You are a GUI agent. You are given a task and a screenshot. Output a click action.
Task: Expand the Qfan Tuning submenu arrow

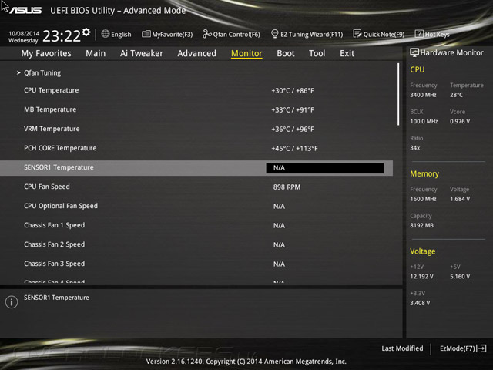point(18,72)
